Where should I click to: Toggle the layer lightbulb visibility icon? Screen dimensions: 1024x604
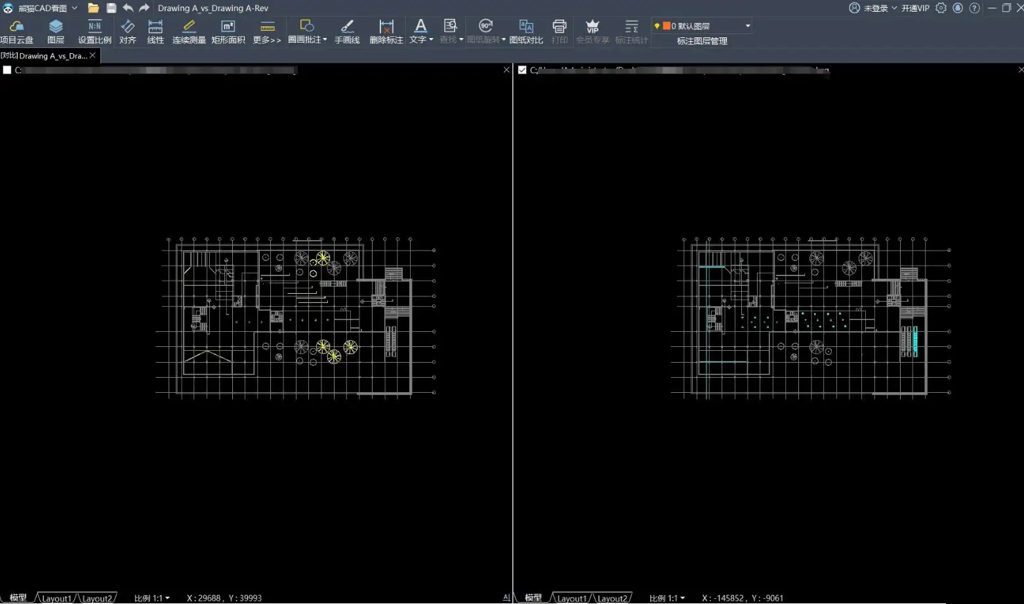click(x=657, y=26)
